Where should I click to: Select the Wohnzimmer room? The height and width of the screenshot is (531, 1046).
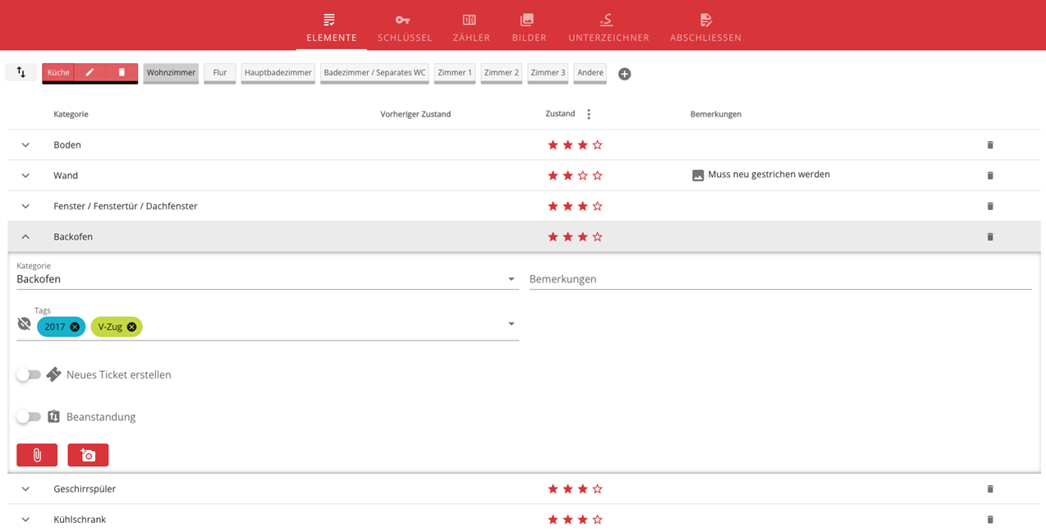pos(171,72)
